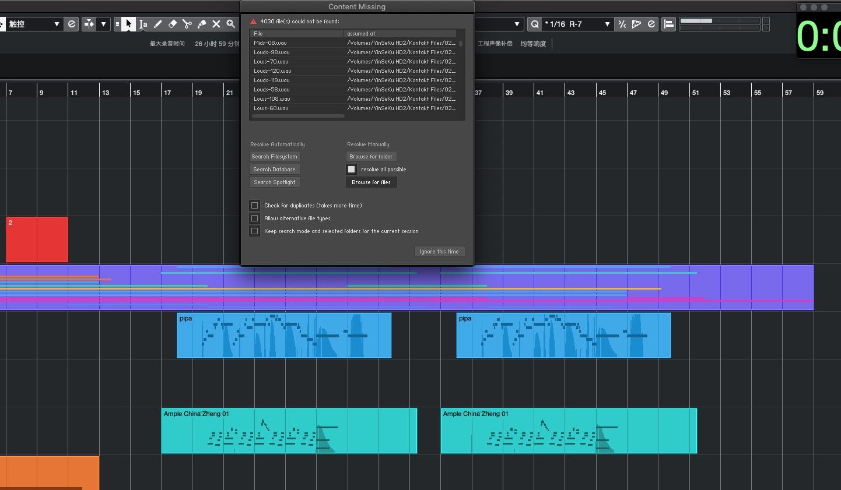The width and height of the screenshot is (841, 490).
Task: Toggle the Quantize Q icon
Action: [534, 24]
